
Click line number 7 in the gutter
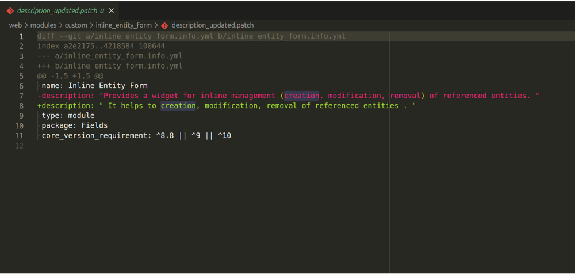[21, 96]
